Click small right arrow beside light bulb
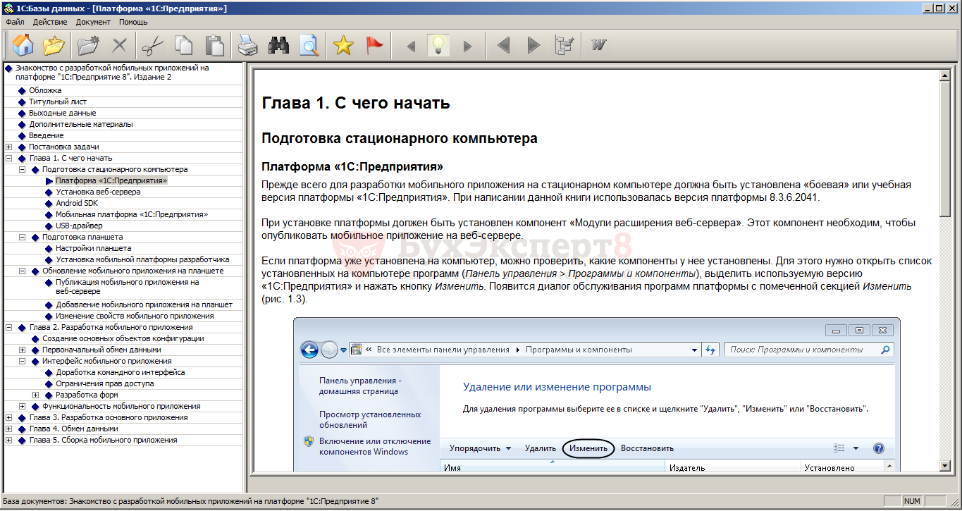This screenshot has width=962, height=511. tap(467, 47)
